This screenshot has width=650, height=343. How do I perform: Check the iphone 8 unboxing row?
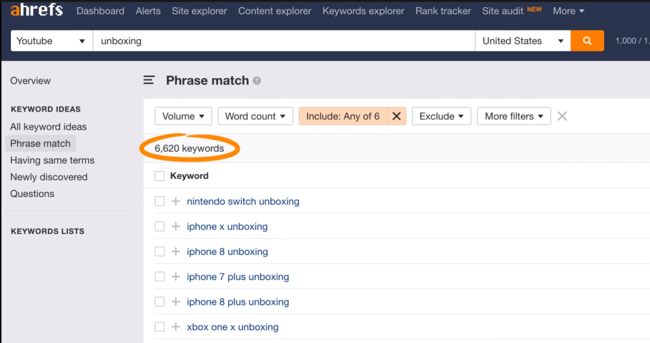click(x=160, y=251)
